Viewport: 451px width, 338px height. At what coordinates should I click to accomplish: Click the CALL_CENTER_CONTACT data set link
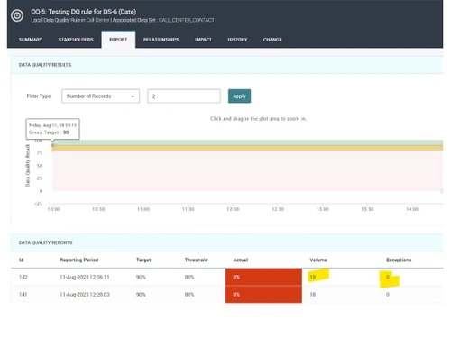pos(187,20)
